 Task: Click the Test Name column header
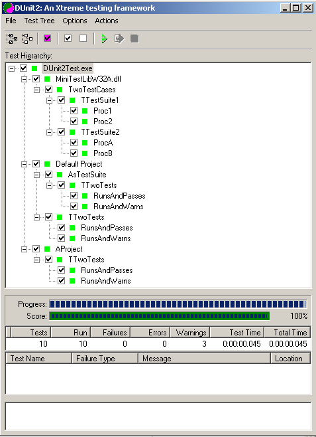[x=38, y=359]
